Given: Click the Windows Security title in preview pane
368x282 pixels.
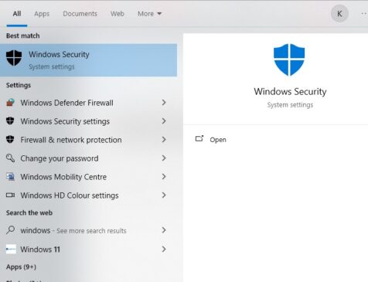Looking at the screenshot, I should click(290, 91).
